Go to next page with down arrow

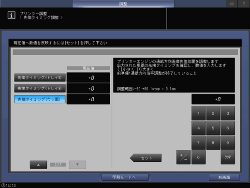coord(77,165)
